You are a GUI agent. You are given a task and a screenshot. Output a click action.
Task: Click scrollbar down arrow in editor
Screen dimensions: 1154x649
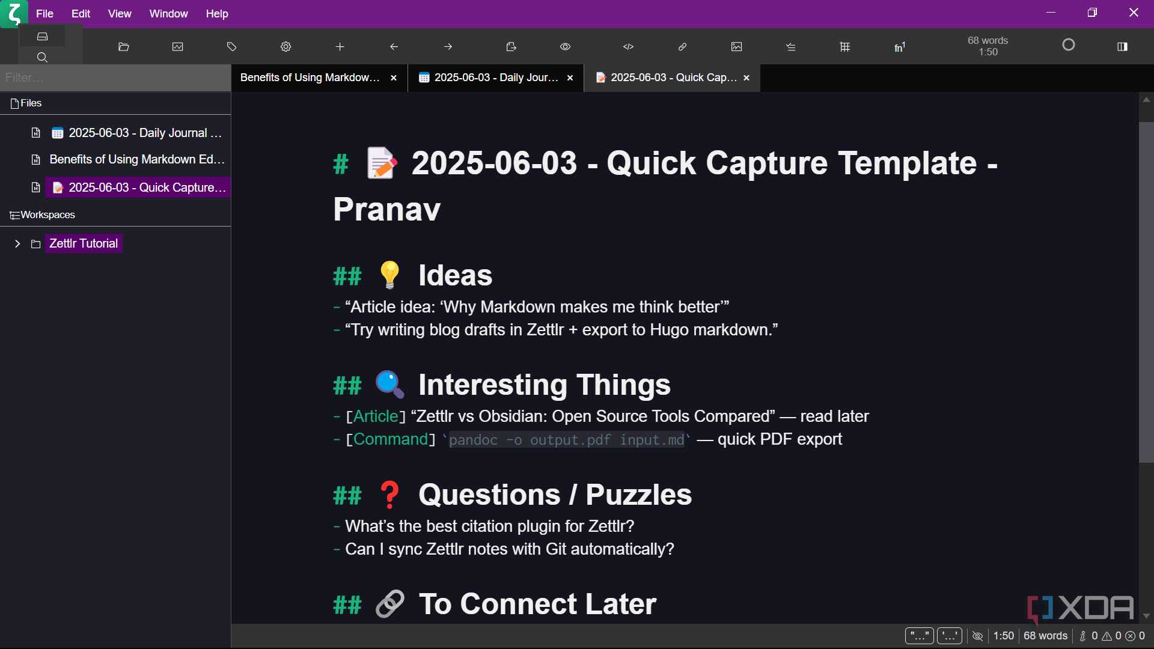[x=1147, y=616]
